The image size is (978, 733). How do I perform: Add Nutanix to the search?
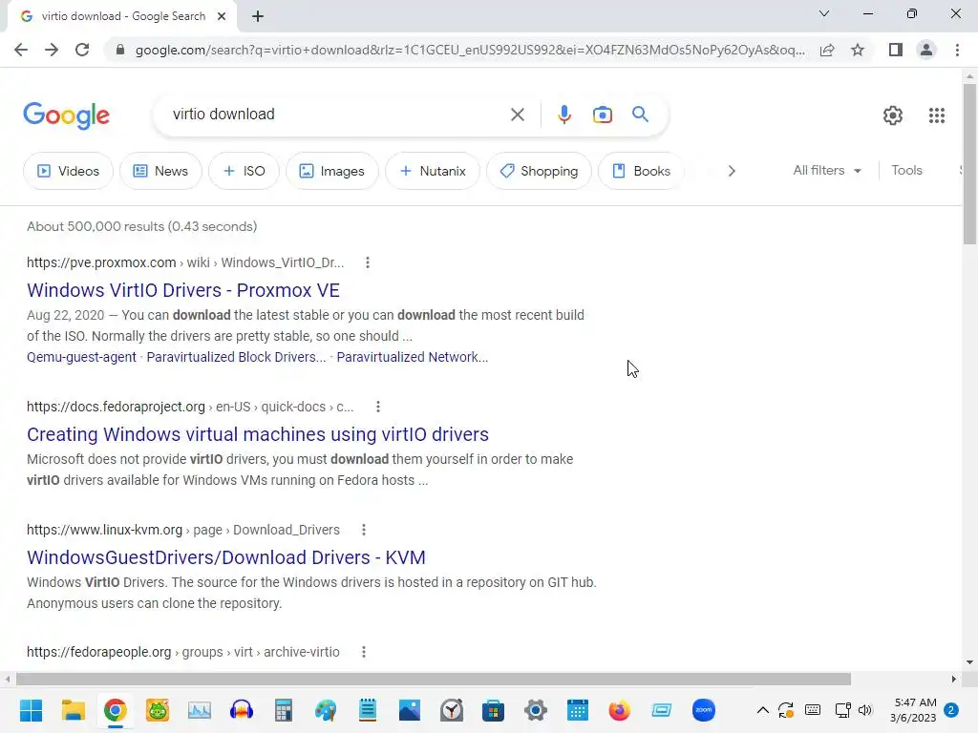click(x=433, y=171)
